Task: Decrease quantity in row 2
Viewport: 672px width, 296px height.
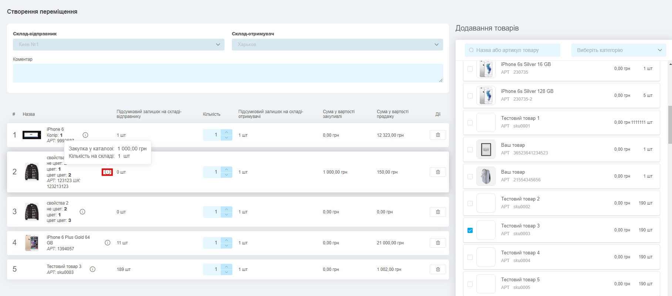Action: [x=226, y=175]
